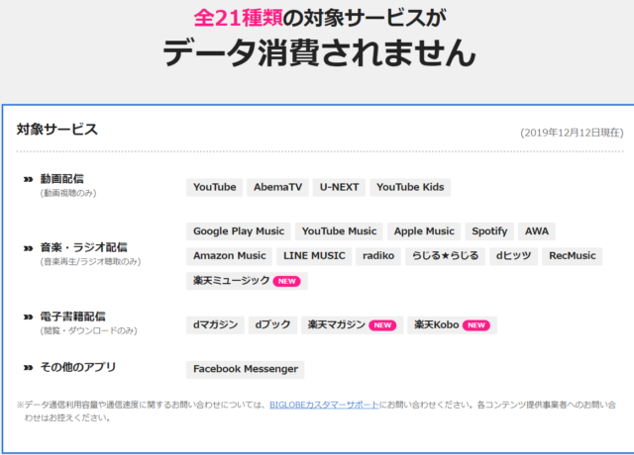Viewport: 634px width, 455px height.
Task: Select the YouTube Music tag
Action: (339, 231)
